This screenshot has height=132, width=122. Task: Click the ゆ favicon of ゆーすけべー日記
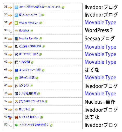pyautogui.click(x=16, y=55)
